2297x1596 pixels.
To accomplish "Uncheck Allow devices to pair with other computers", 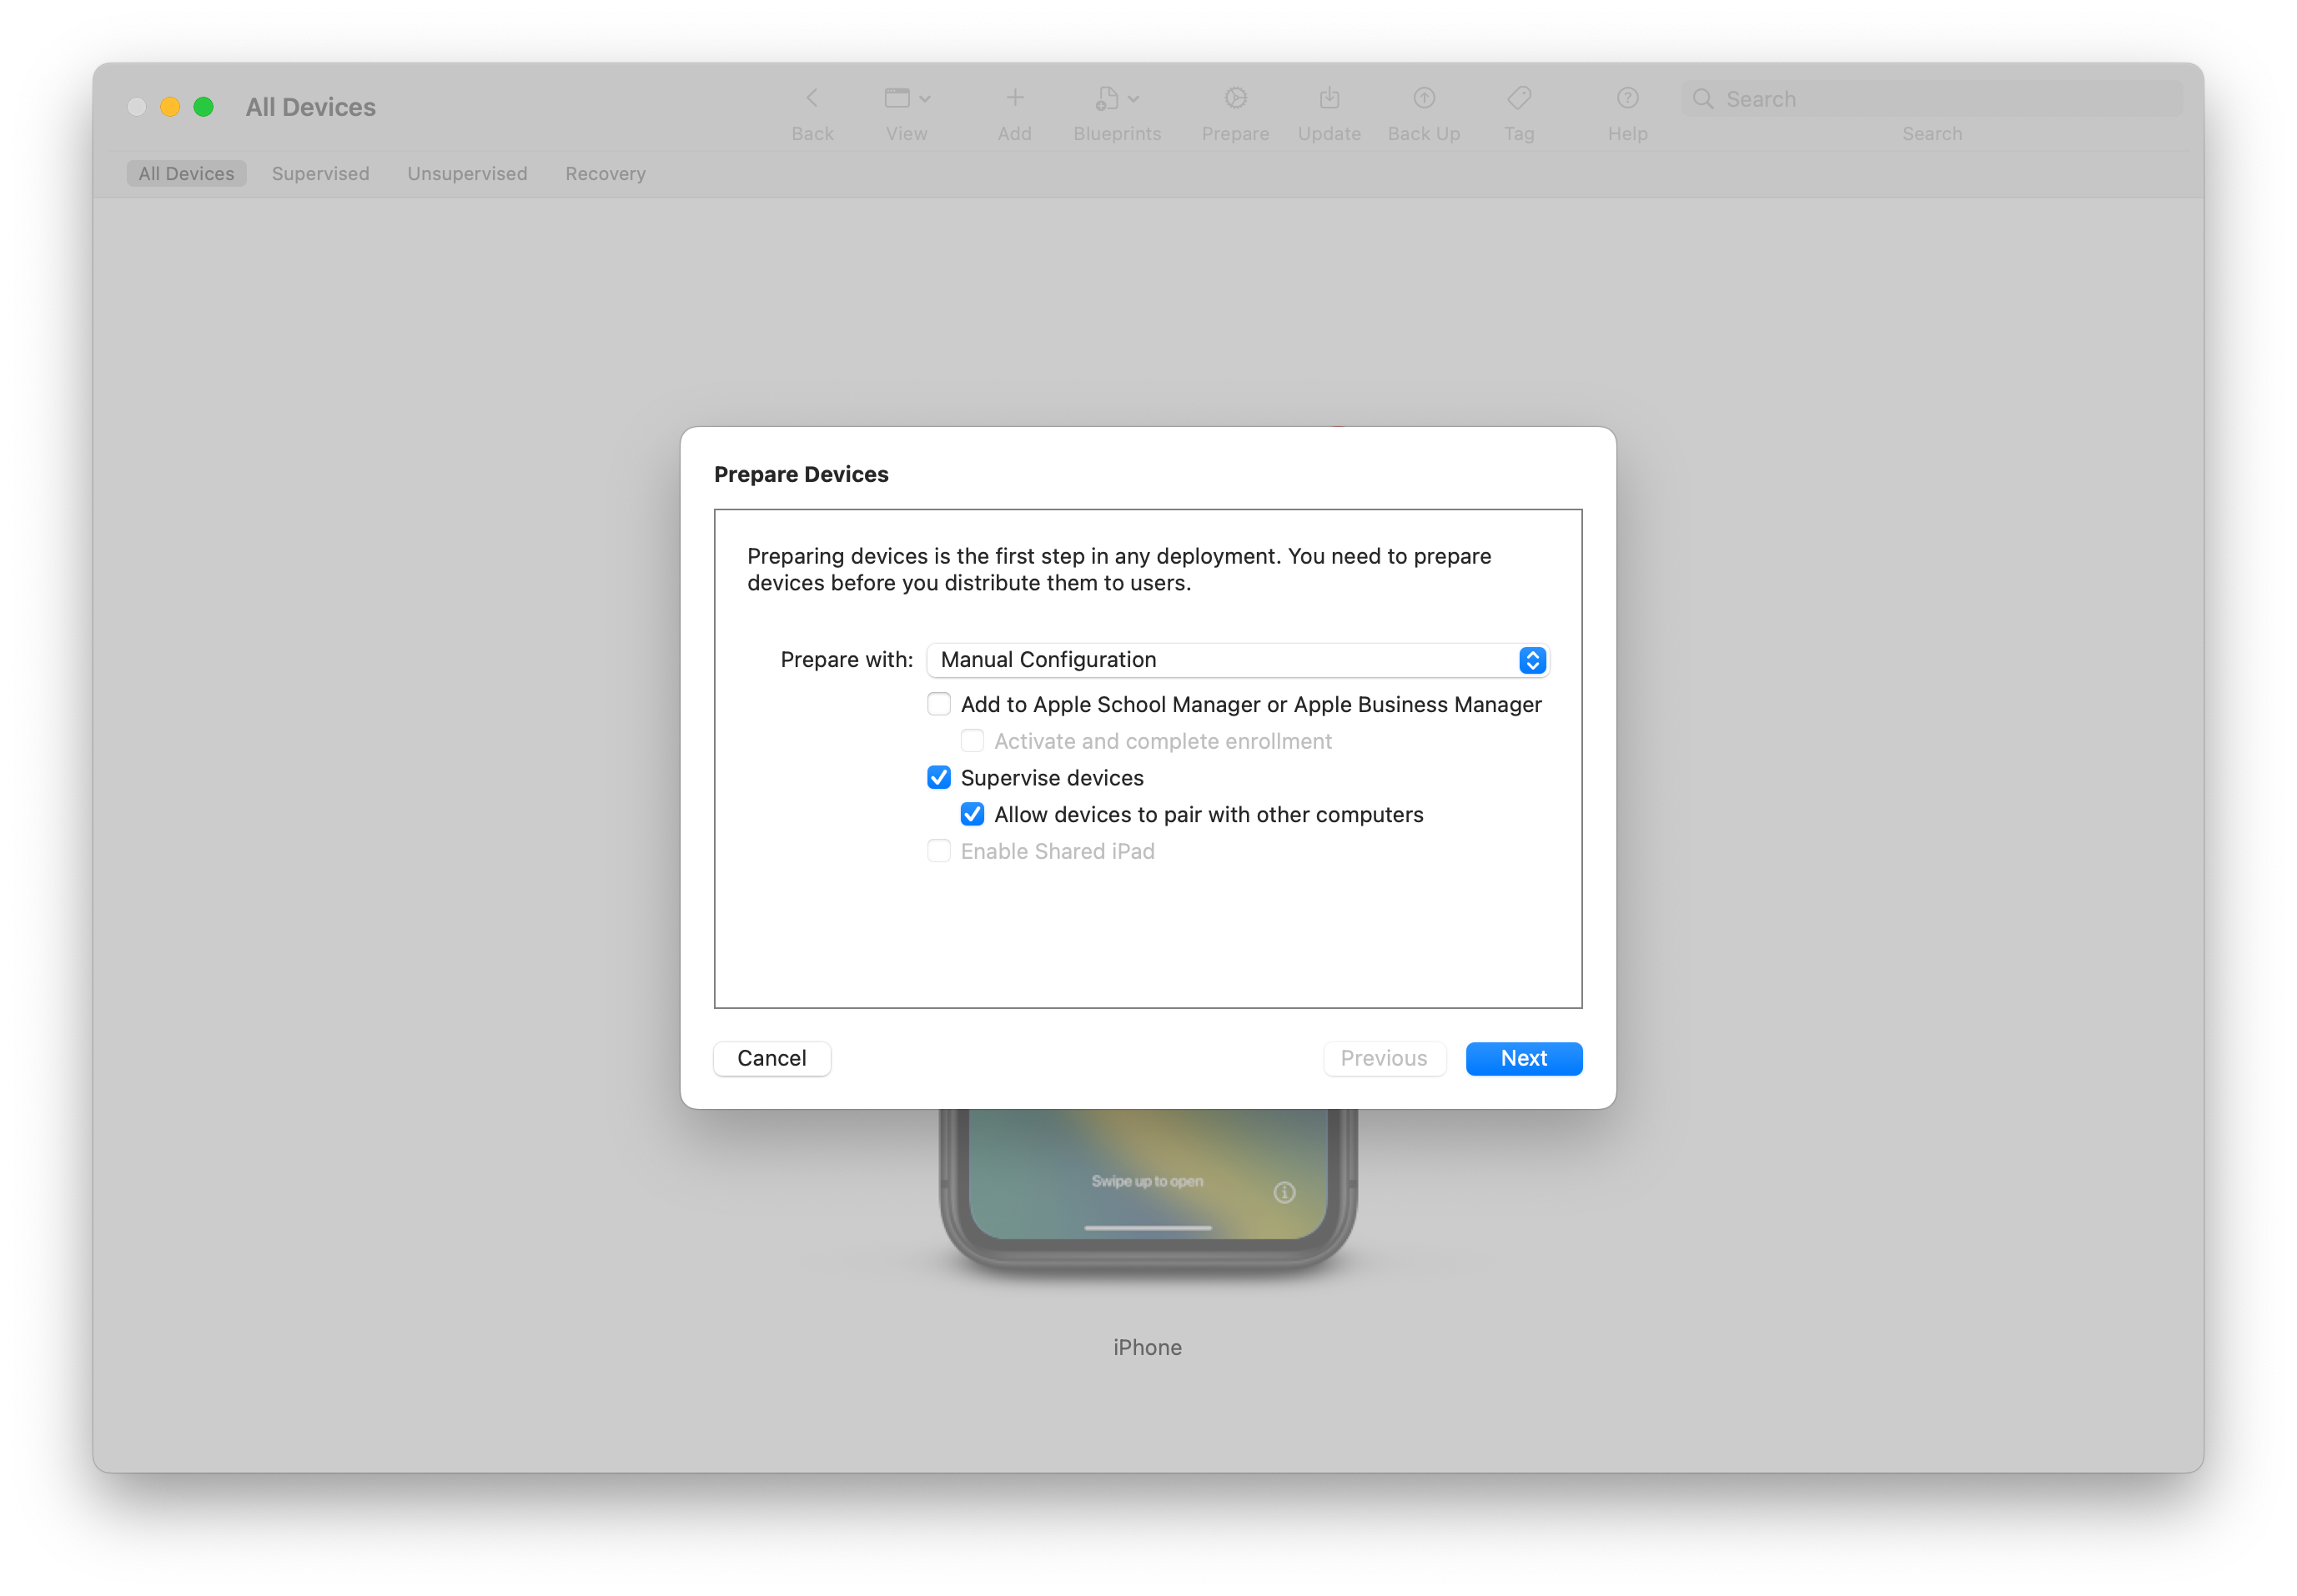I will click(971, 814).
